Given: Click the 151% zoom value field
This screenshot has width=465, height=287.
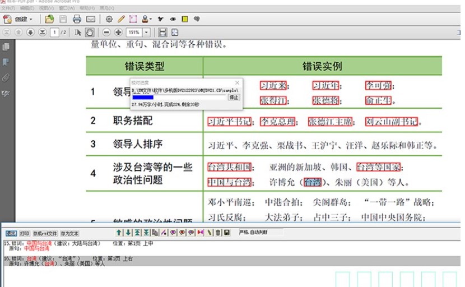Looking at the screenshot, I should tap(134, 32).
